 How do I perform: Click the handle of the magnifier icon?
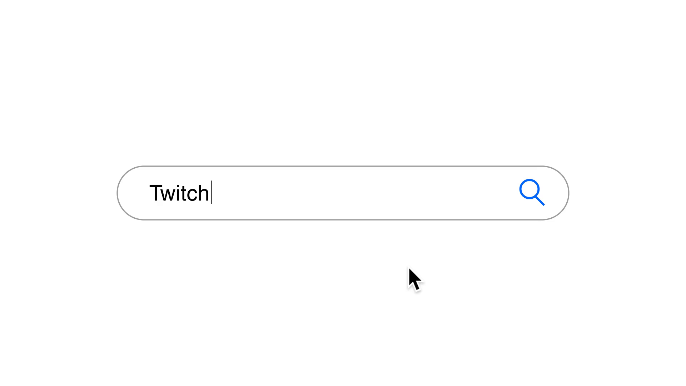540,201
